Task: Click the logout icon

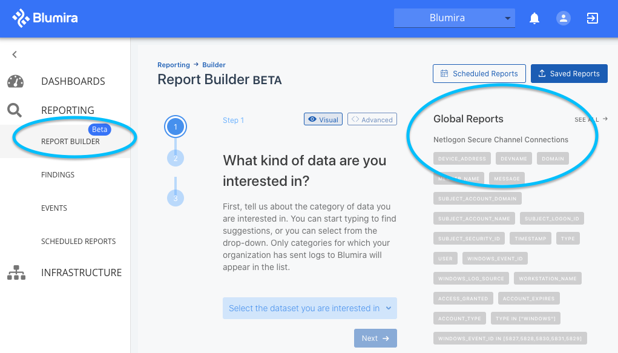Action: point(593,18)
